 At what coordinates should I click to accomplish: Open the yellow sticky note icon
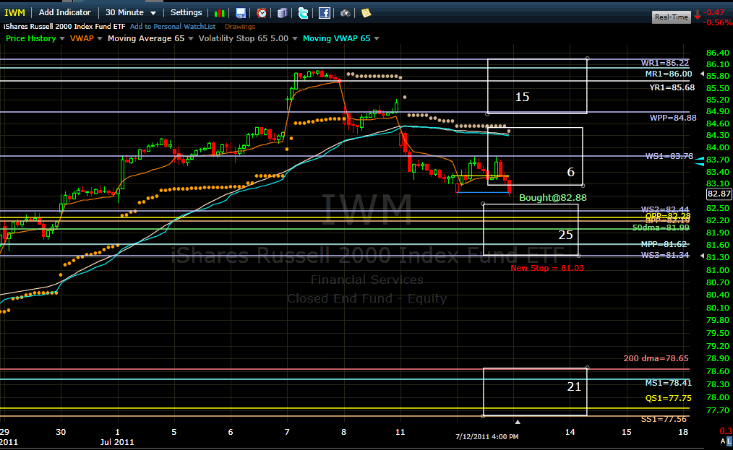tap(366, 13)
